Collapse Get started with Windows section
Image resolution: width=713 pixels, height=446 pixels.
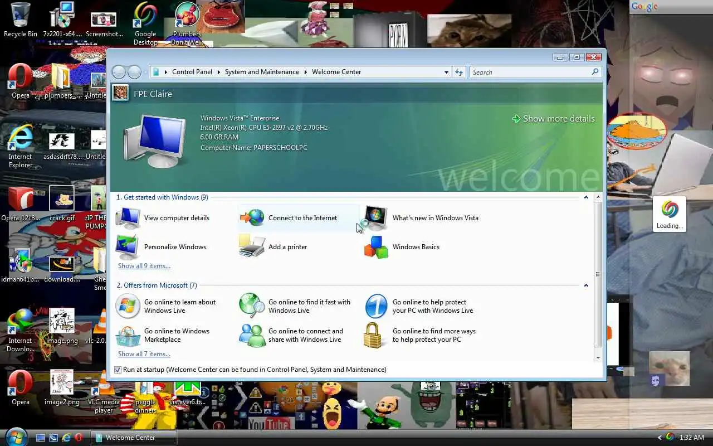pos(586,197)
